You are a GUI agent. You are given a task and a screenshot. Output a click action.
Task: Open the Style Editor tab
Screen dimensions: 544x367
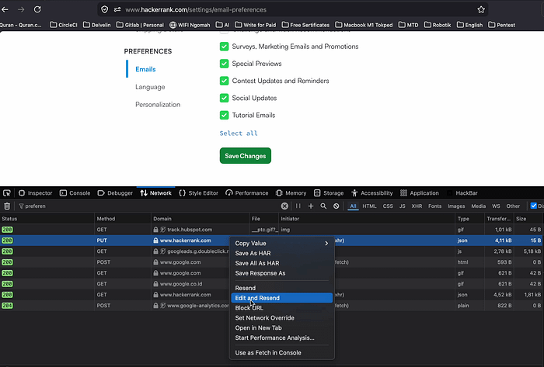tap(199, 193)
